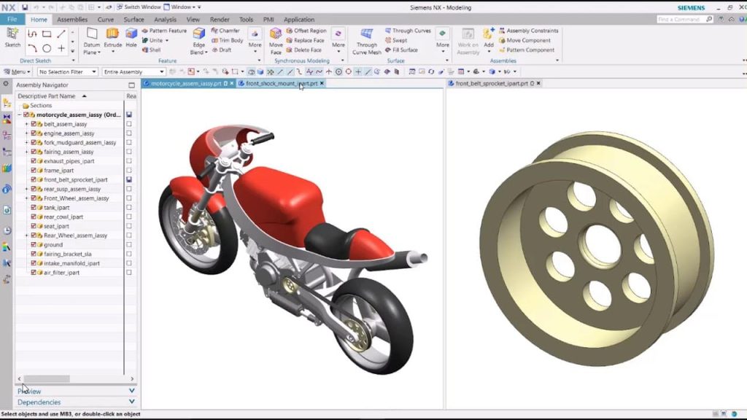Open the No Selection Filter dropdown
This screenshot has height=420, width=747.
click(x=96, y=71)
